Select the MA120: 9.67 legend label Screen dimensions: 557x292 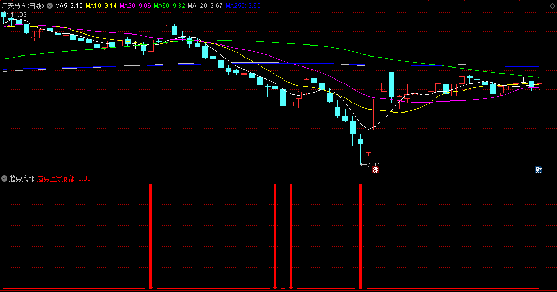pos(205,6)
